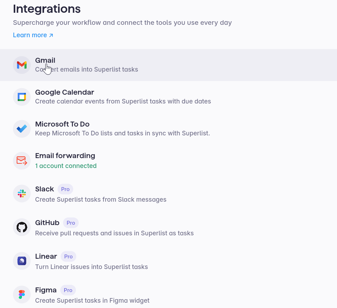Open the Learn more link
This screenshot has height=308, width=337.
[30, 35]
